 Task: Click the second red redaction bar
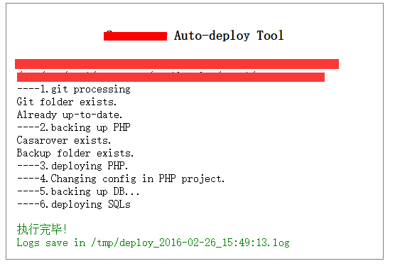[171, 77]
